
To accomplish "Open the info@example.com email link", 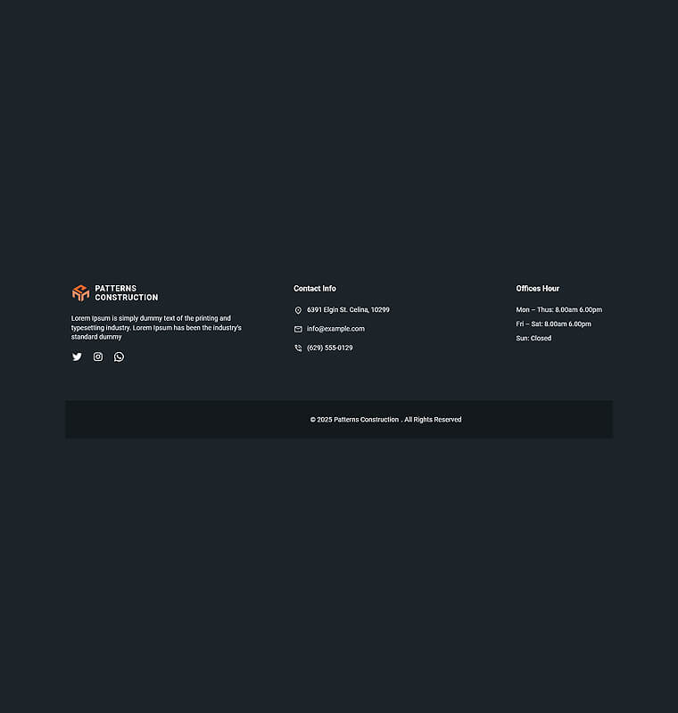I will click(335, 329).
